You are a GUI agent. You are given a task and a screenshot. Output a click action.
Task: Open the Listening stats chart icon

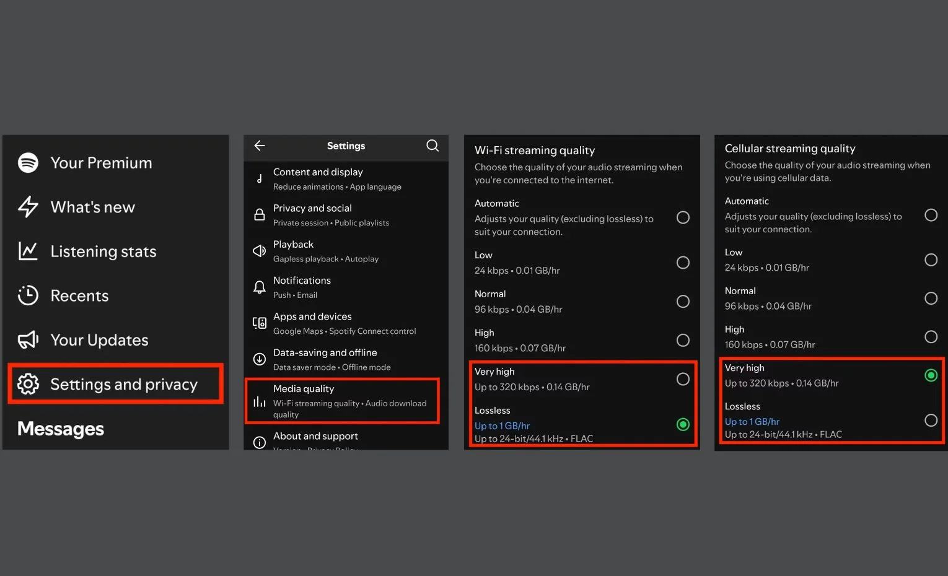tap(28, 251)
